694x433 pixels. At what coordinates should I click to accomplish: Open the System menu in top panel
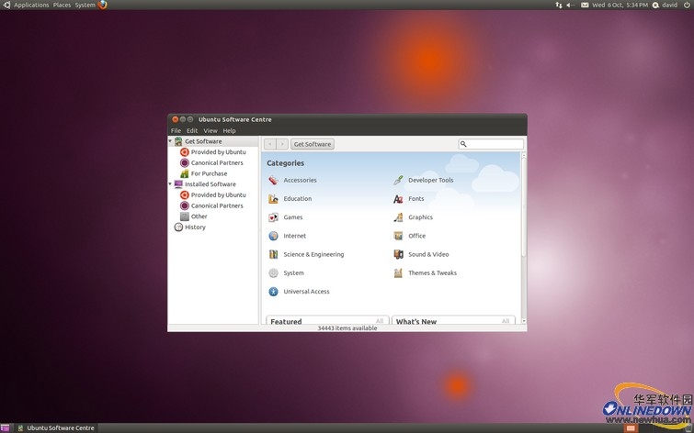(85, 5)
